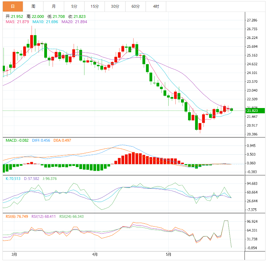The width and height of the screenshot is (268, 262).
Task: Click the 20.386 price axis label
Action: [x=252, y=134]
